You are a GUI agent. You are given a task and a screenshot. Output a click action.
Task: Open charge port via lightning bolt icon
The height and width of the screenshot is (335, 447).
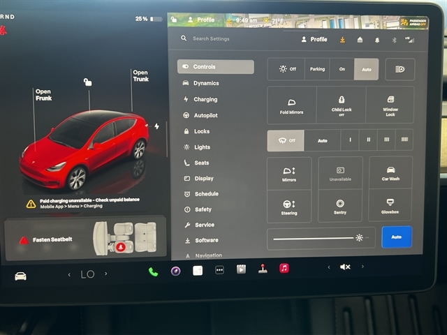point(156,126)
